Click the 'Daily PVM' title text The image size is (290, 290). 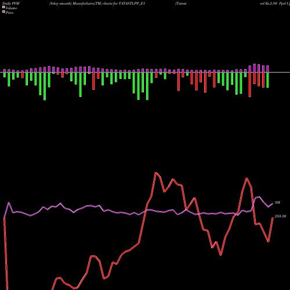point(11,3)
